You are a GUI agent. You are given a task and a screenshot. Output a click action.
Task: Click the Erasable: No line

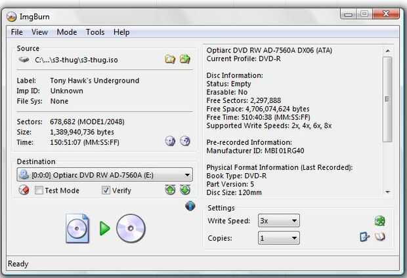click(x=227, y=92)
